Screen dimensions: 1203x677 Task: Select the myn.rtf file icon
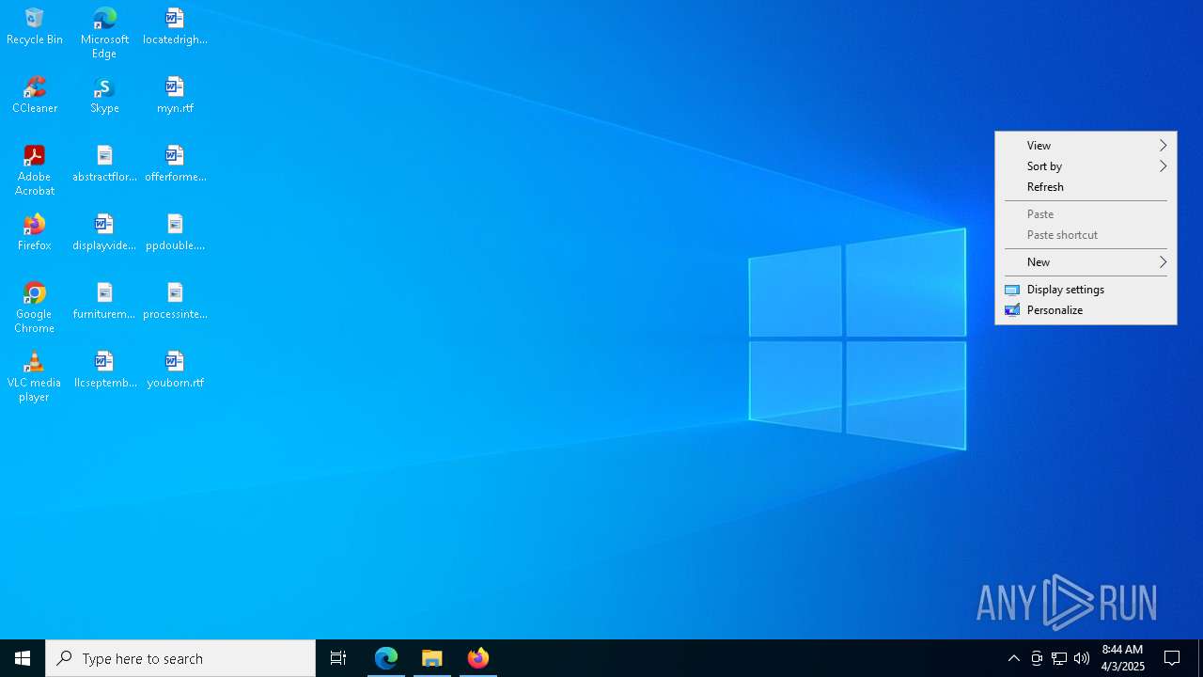175,95
